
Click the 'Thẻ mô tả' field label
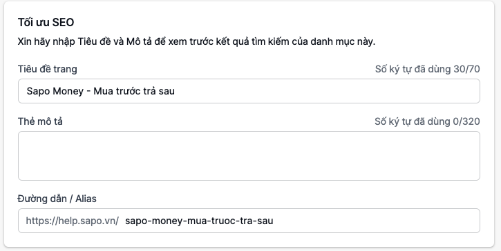pyautogui.click(x=40, y=121)
